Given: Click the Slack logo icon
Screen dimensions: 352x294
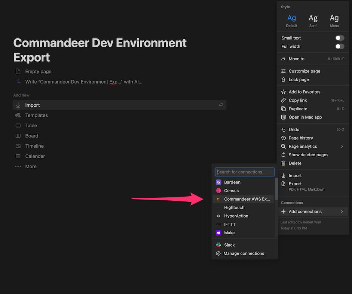Looking at the screenshot, I should pos(218,245).
